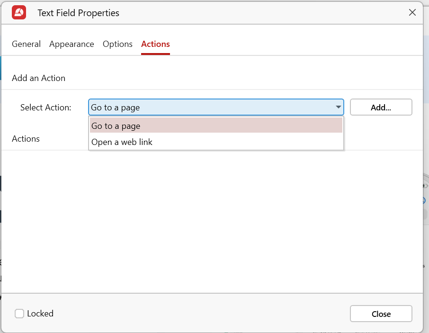Go to the Options tab
429x333 pixels.
pos(117,44)
